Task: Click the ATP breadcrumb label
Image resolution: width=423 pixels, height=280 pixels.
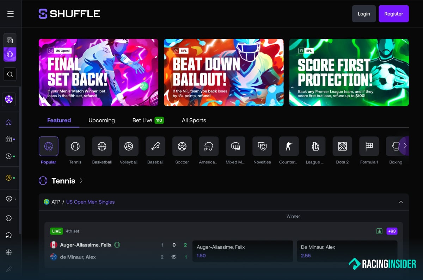Action: coord(56,202)
